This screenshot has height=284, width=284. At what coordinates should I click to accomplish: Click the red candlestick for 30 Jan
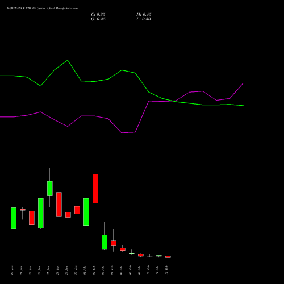[x=77, y=210]
